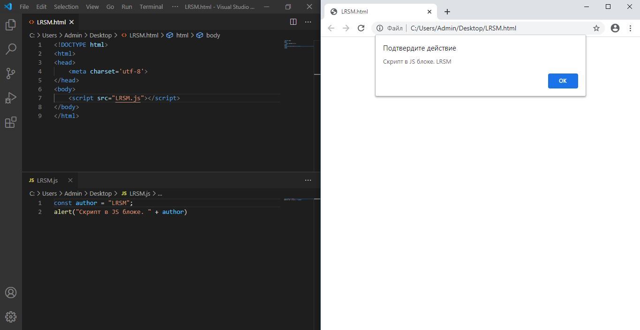Open the Manage gear settings menu

coord(10,317)
